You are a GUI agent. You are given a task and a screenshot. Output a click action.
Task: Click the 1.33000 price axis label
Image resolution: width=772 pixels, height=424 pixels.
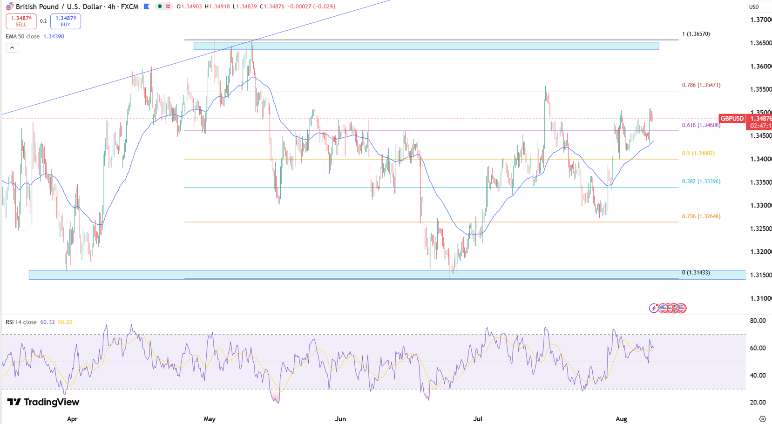(x=761, y=205)
